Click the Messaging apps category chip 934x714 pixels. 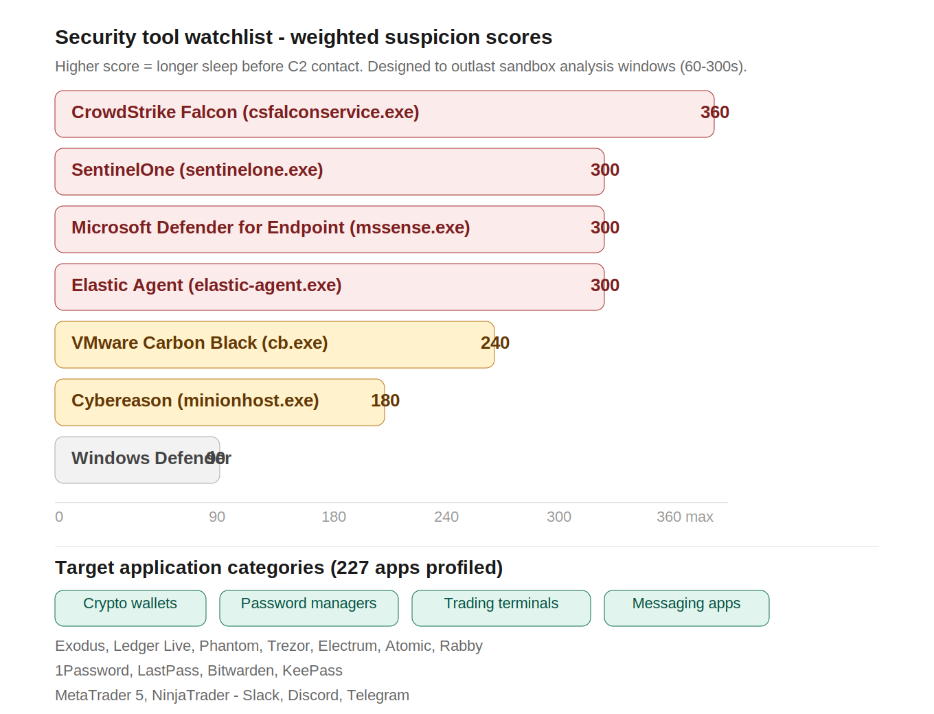coord(687,608)
